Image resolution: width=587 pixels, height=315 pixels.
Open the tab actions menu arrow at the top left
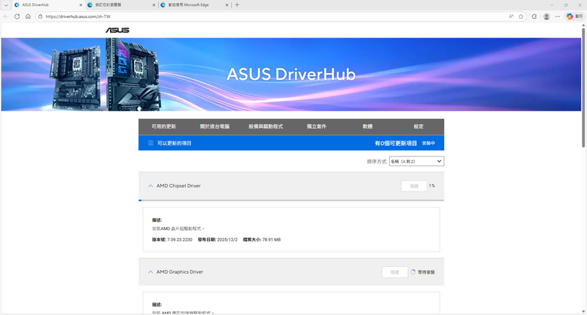click(x=5, y=5)
